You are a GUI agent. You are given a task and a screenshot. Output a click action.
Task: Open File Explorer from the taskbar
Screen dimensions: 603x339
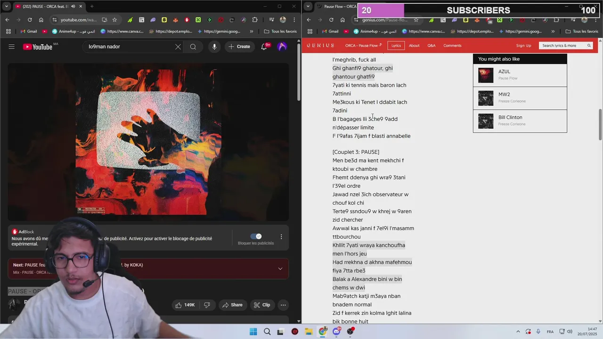point(309,331)
